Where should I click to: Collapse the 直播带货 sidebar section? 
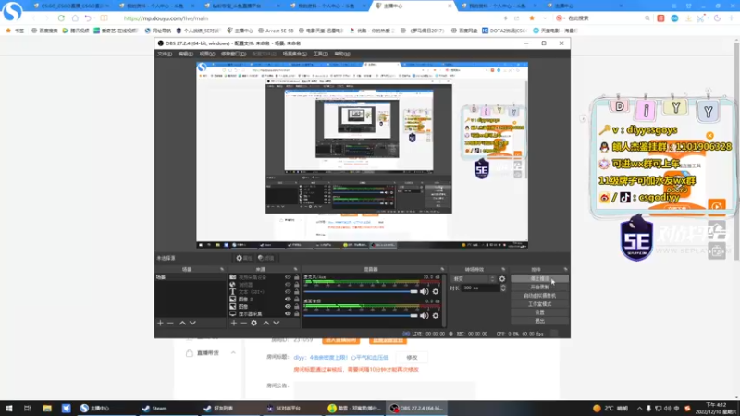pyautogui.click(x=233, y=353)
